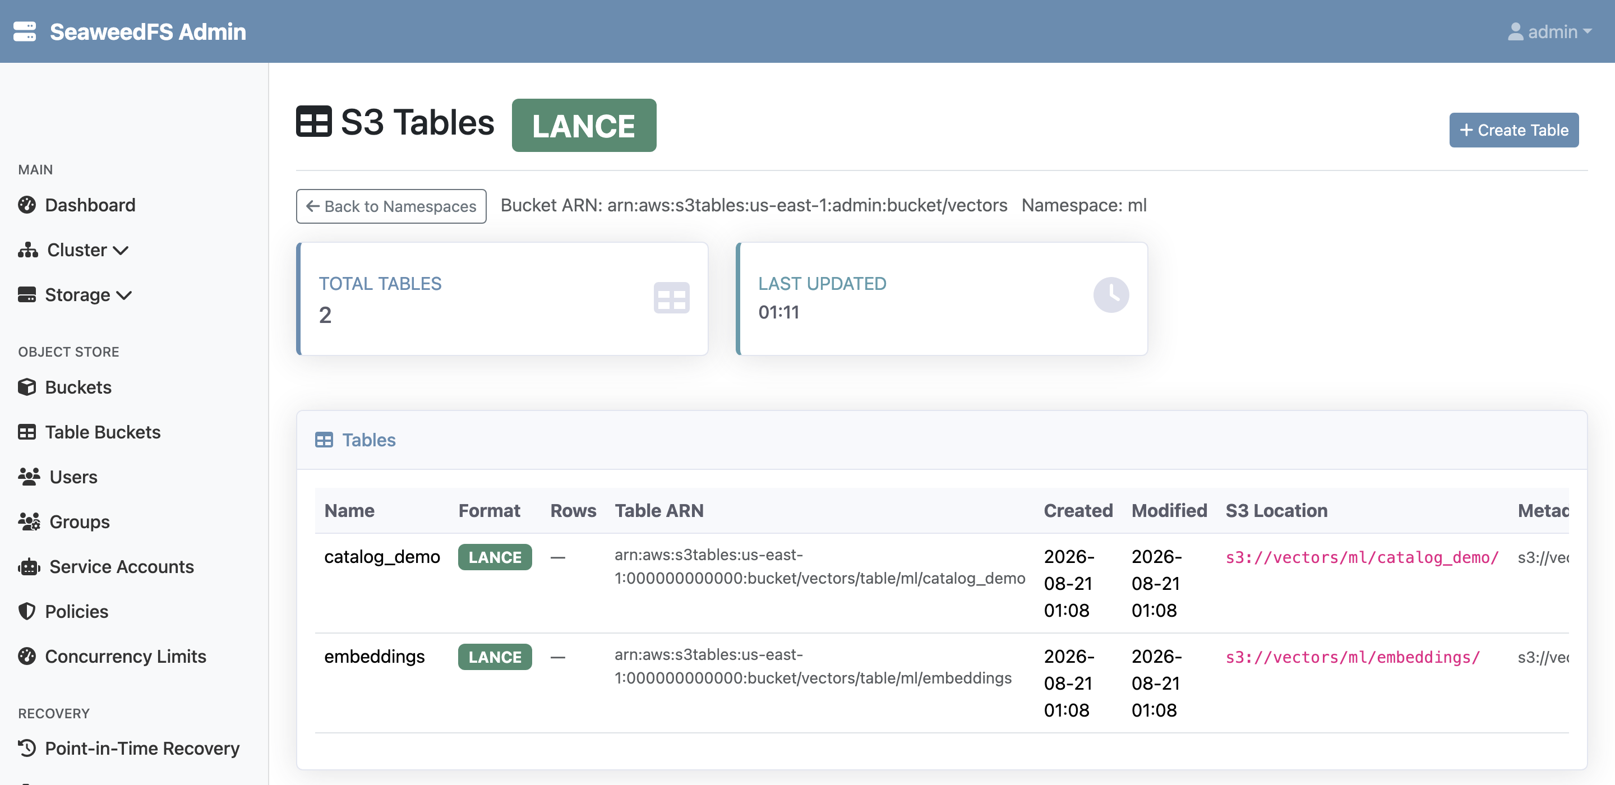Click the SeaweedFS server logo icon

25,31
